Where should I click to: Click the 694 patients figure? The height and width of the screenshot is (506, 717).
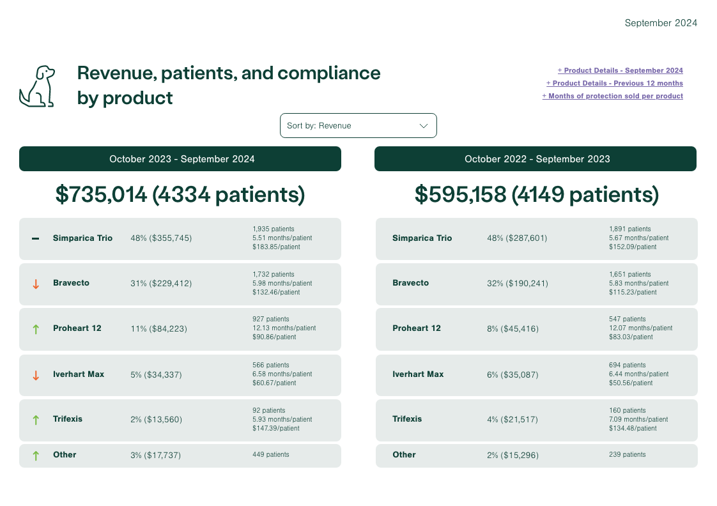pyautogui.click(x=628, y=365)
